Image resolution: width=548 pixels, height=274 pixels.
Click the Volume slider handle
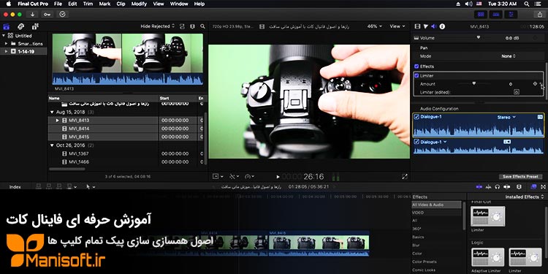point(479,37)
